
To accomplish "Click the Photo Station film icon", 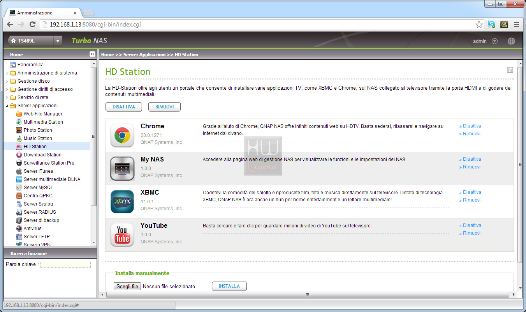I will (x=19, y=130).
